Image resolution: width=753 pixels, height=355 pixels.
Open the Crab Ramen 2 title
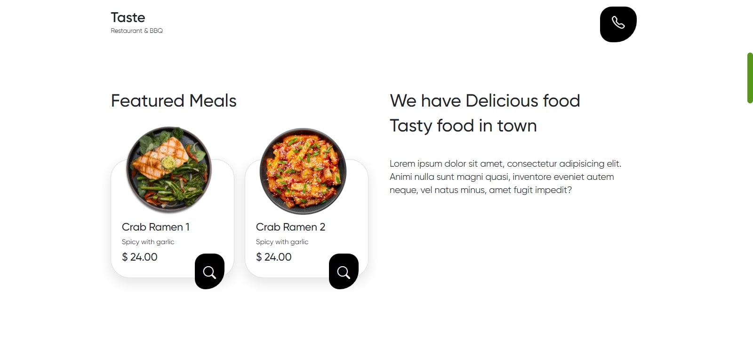[x=290, y=227]
